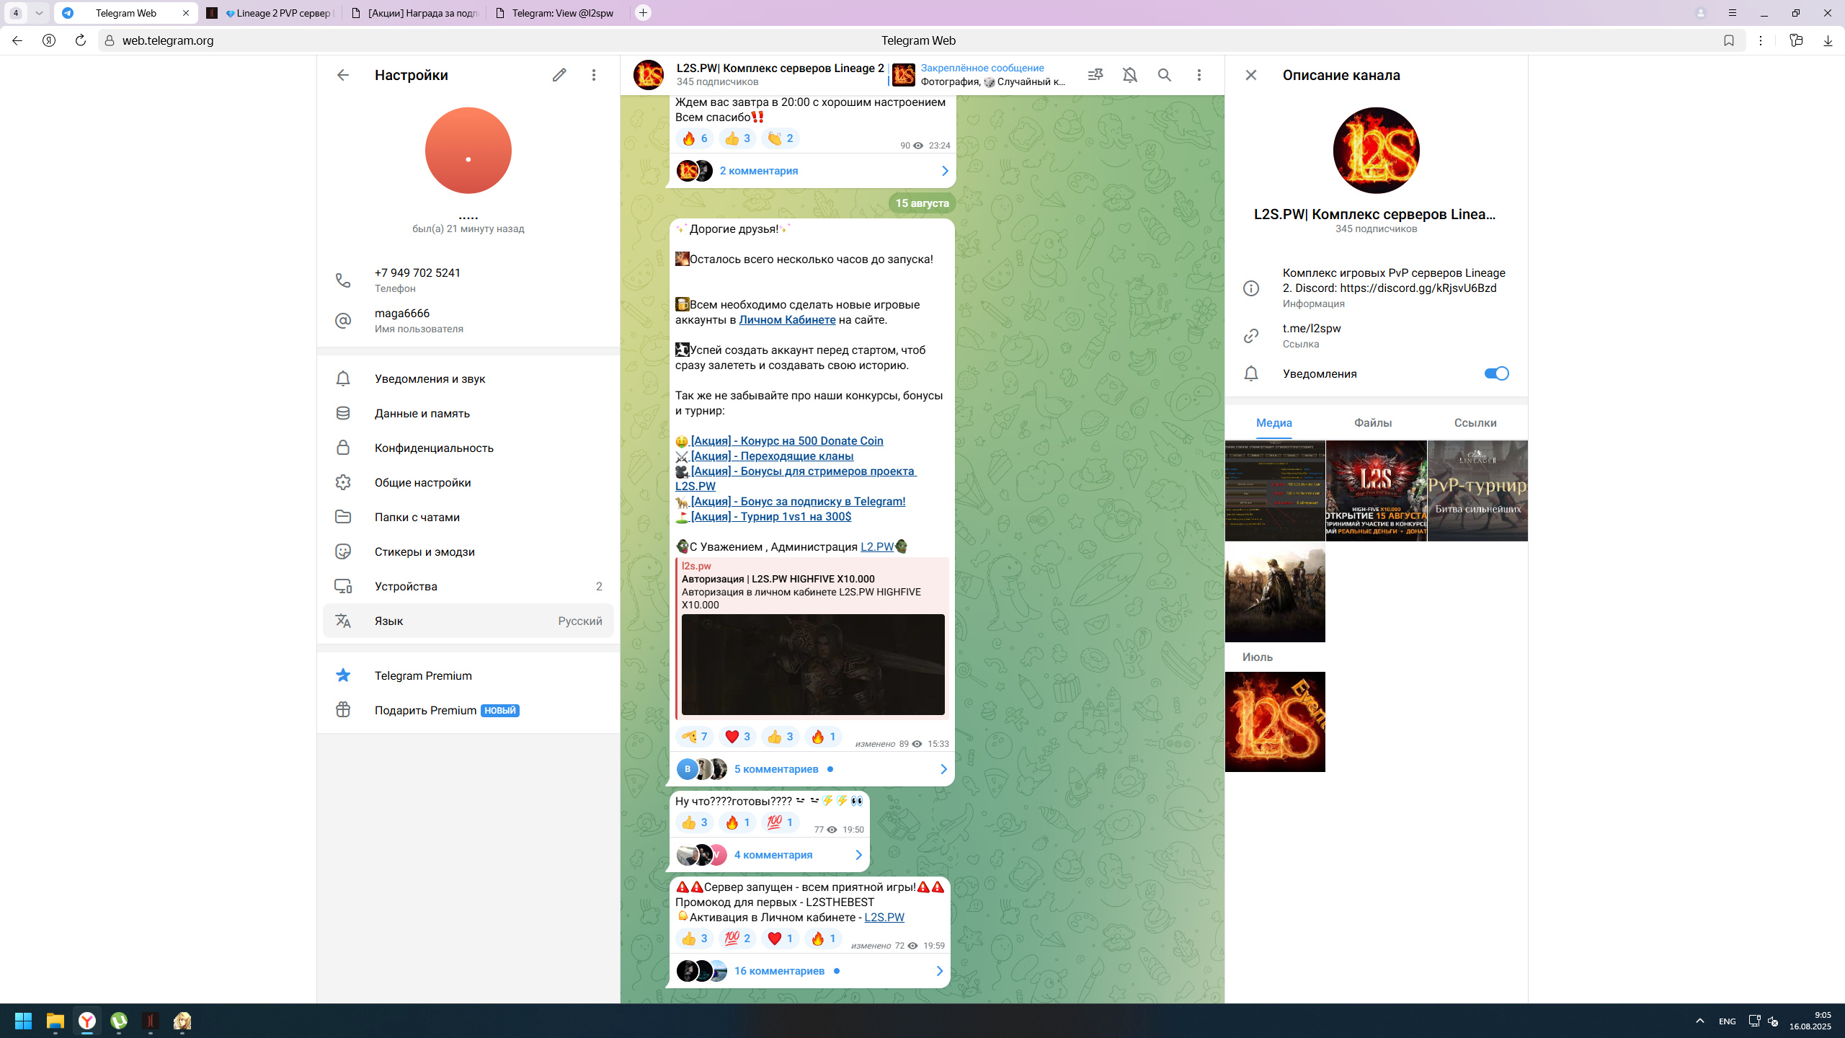Viewport: 1845px width, 1038px height.
Task: Toggle thumbs-up reaction on 'Ну что' message
Action: point(695,822)
